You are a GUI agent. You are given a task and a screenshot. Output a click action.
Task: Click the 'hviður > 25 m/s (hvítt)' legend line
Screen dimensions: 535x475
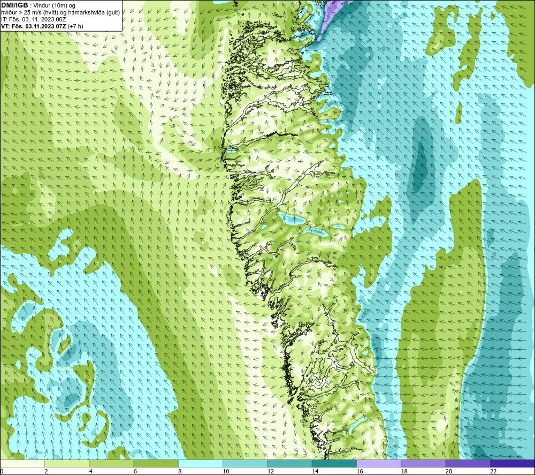click(29, 12)
